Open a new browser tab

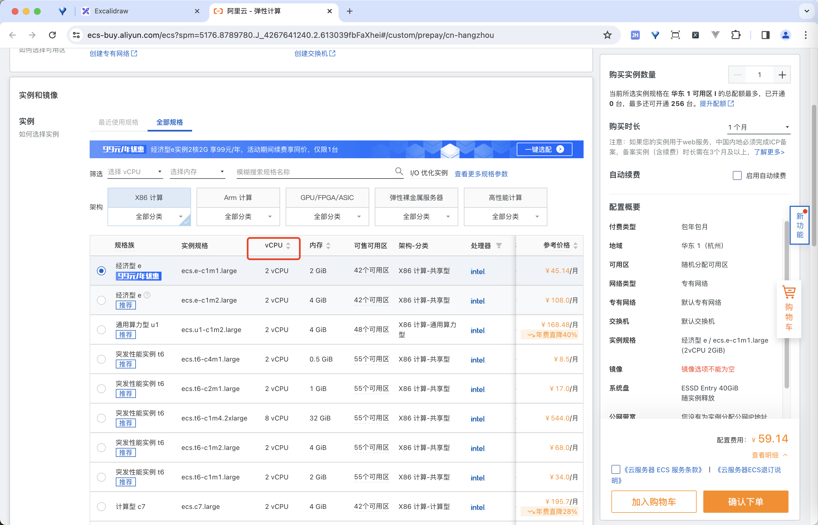tap(349, 11)
